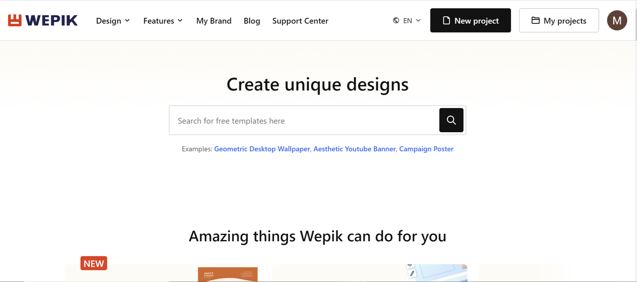Open the orange Sweet Bakery template thumbnail
The height and width of the screenshot is (282, 637).
click(x=228, y=275)
